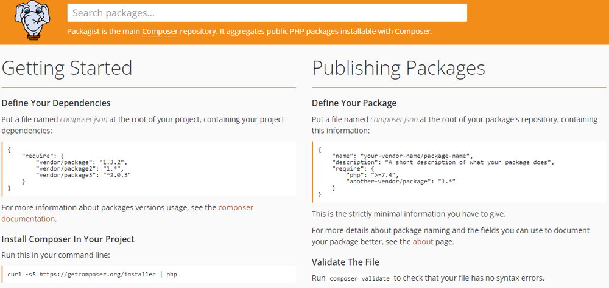Open the composer documentation link
The width and height of the screenshot is (609, 288).
coord(127,213)
